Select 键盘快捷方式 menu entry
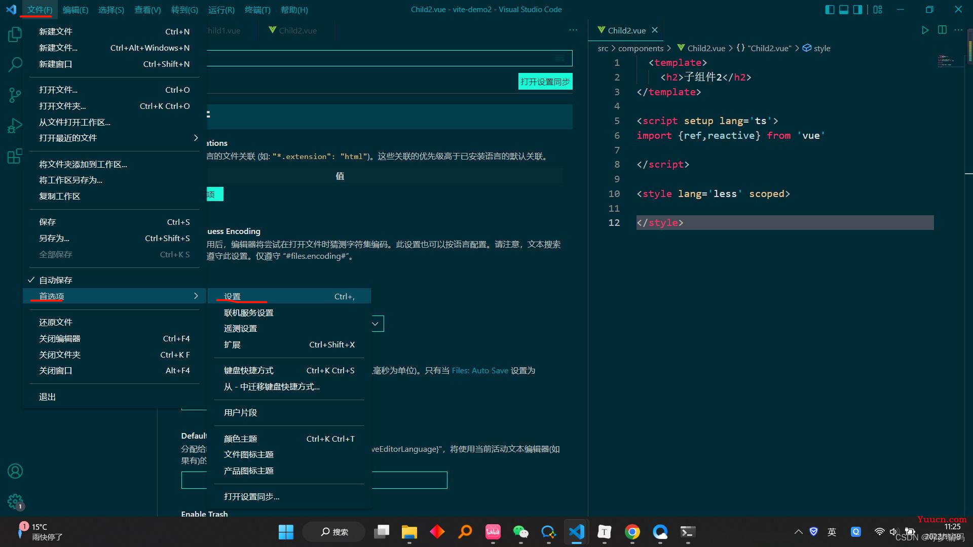Viewport: 973px width, 547px height. (x=289, y=370)
